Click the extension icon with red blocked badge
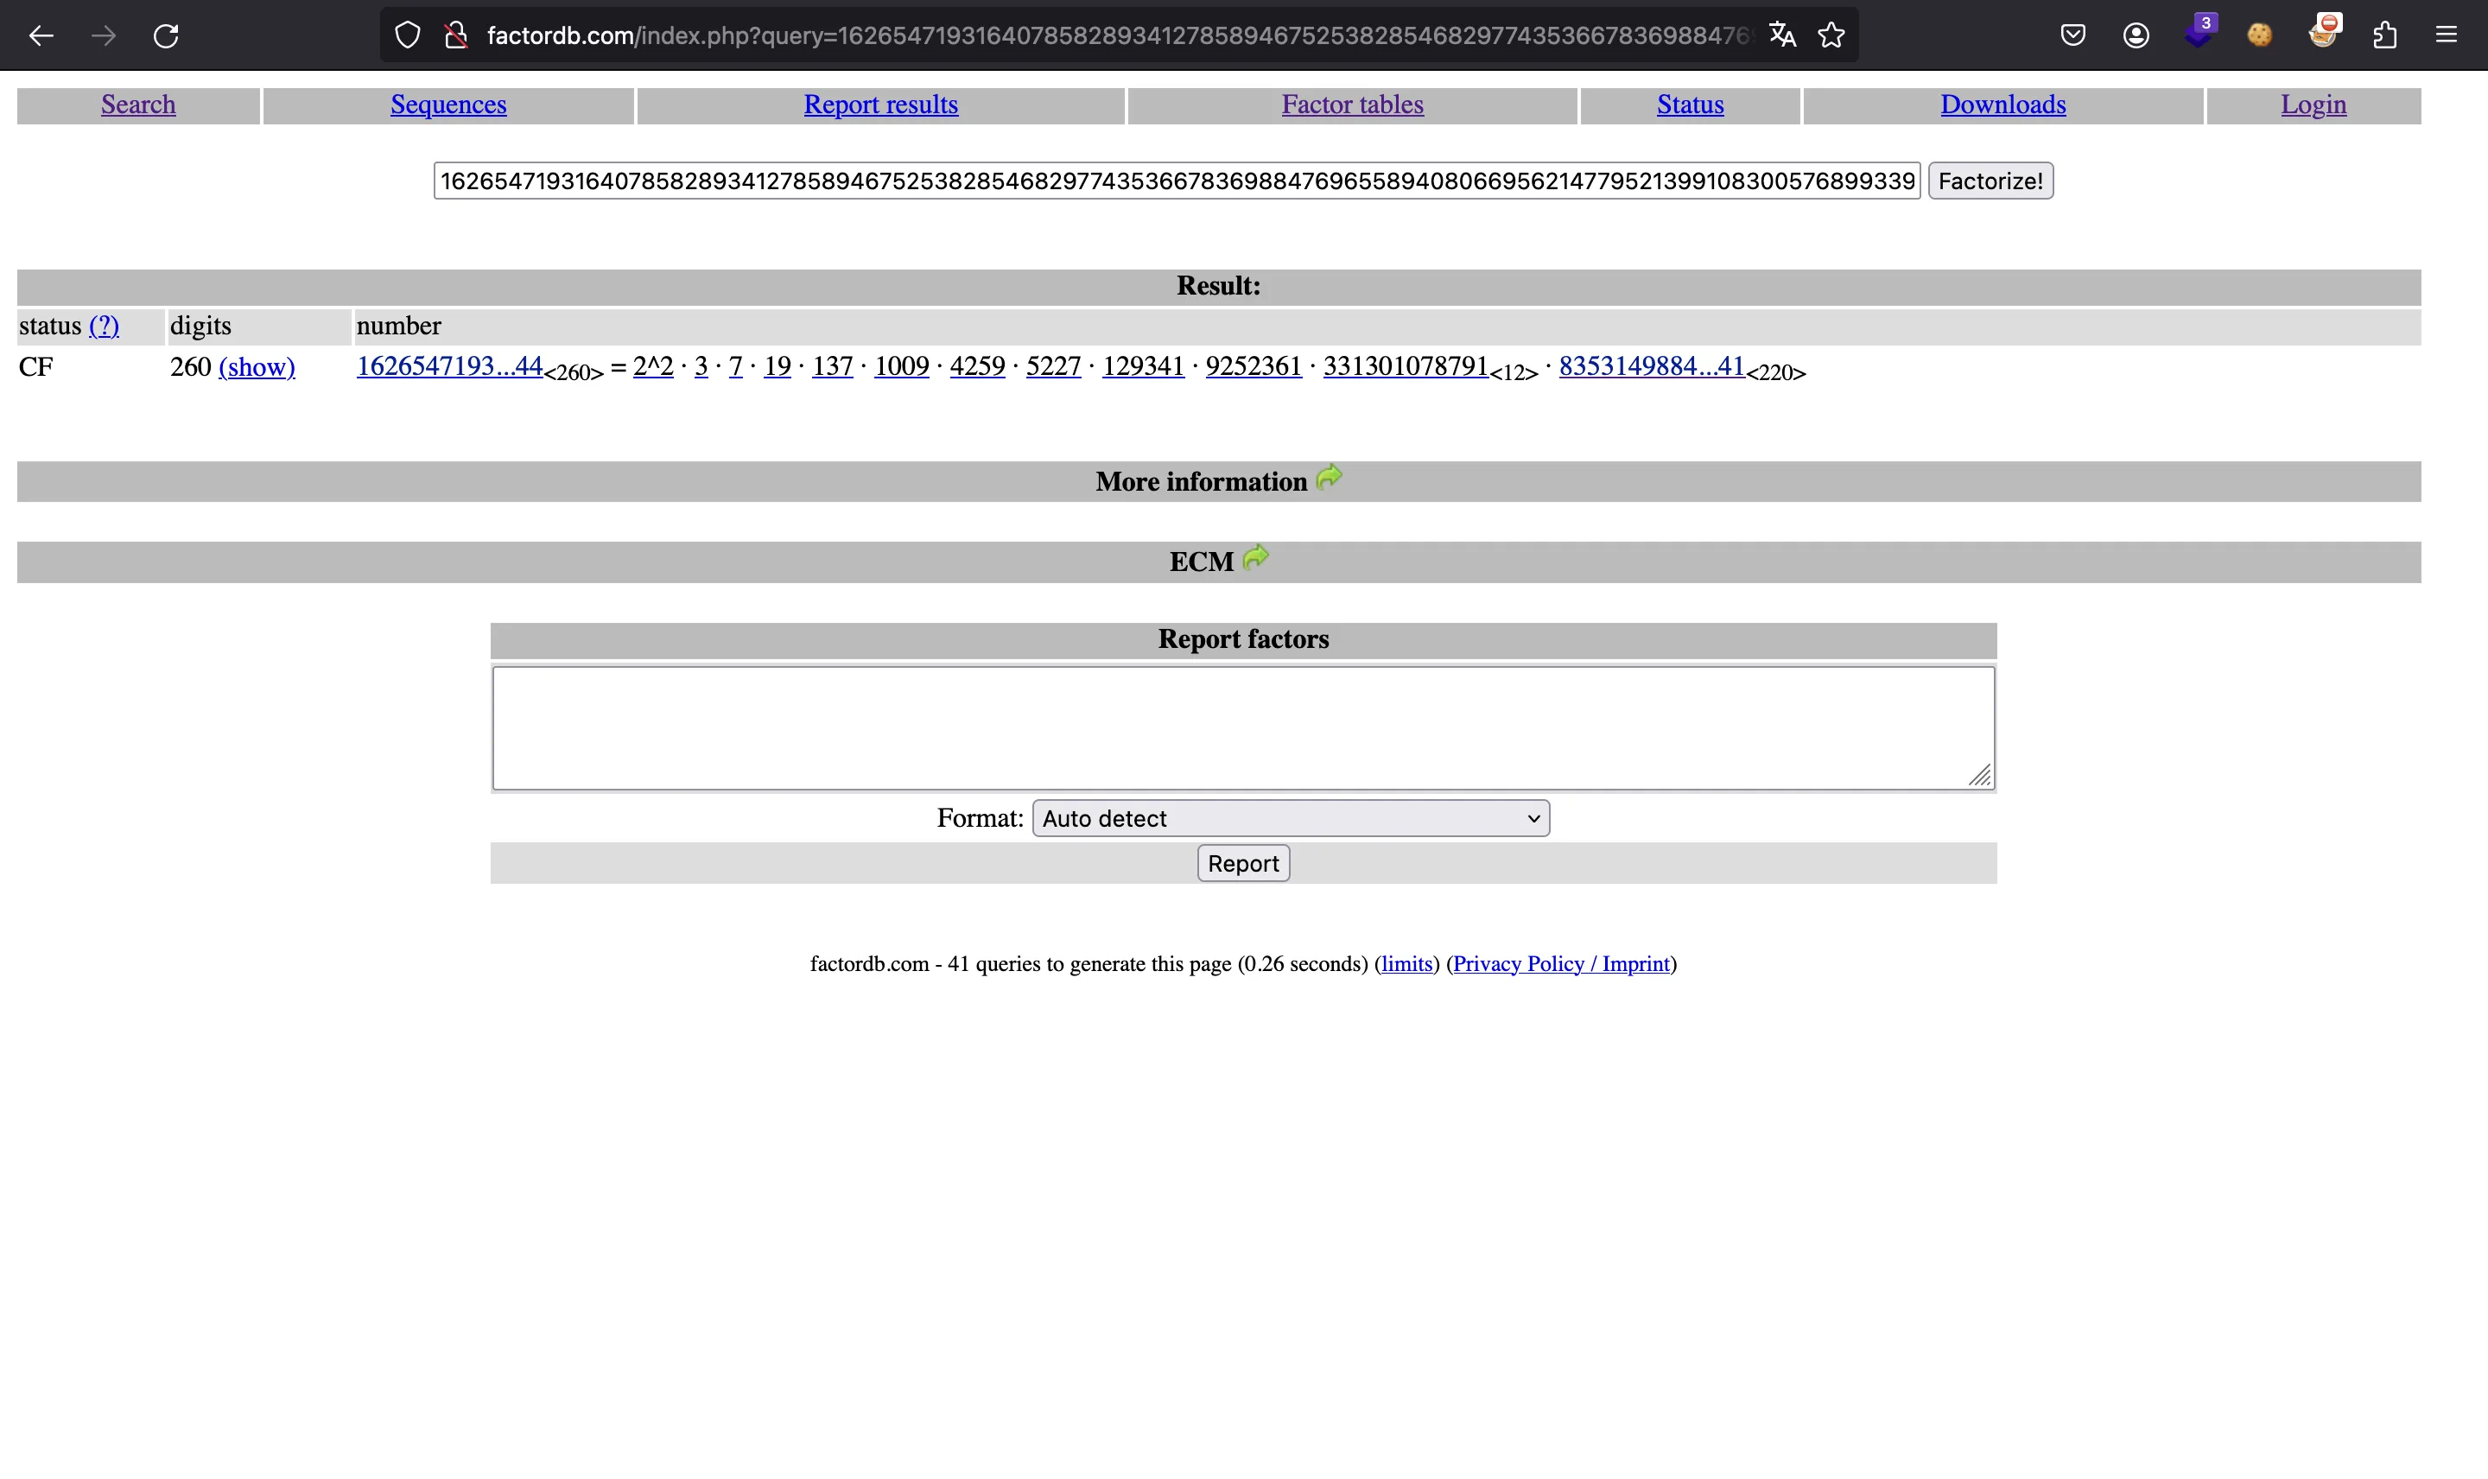 (x=2324, y=32)
